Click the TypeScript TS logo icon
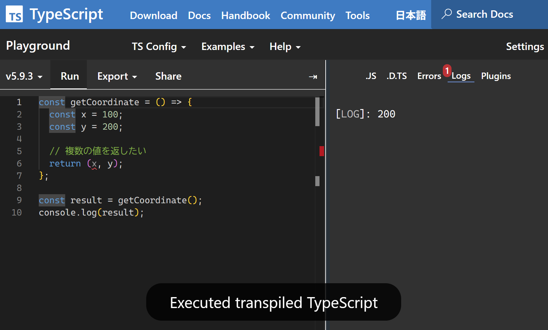Viewport: 548px width, 330px height. click(x=14, y=14)
